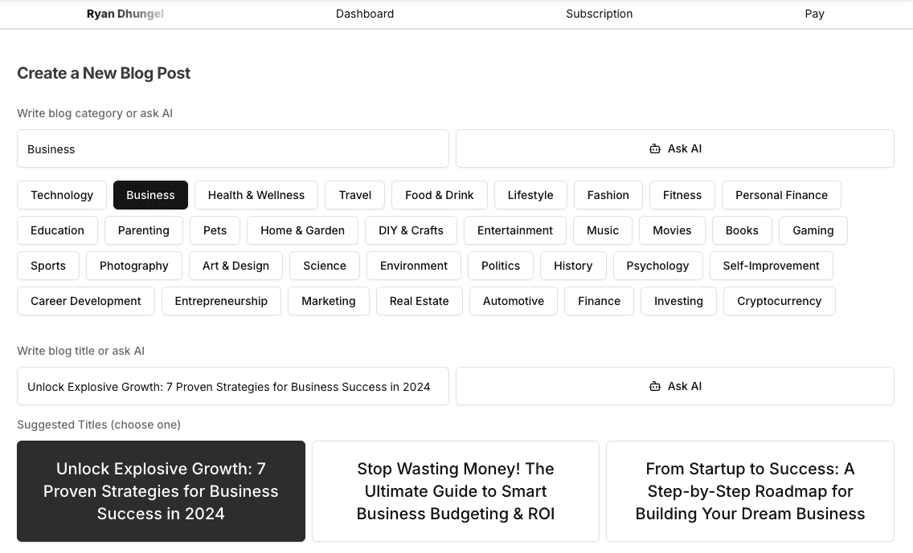This screenshot has height=553, width=913.
Task: Choose 'Stop Wasting Money!' suggested title card
Action: pos(456,491)
